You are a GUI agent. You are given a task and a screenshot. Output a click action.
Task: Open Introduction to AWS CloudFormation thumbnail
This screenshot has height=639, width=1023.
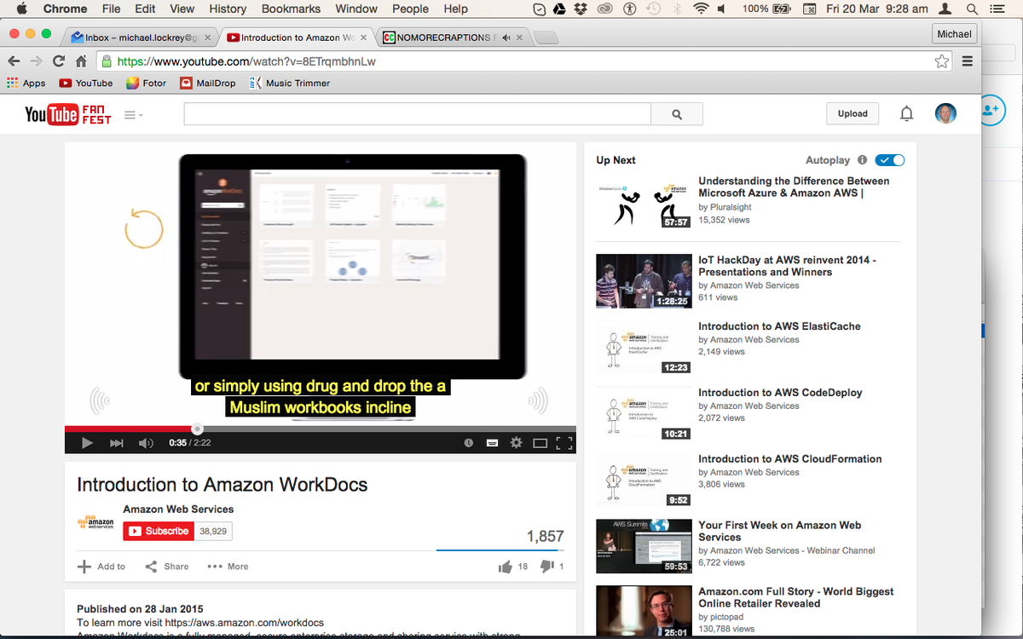tap(644, 480)
